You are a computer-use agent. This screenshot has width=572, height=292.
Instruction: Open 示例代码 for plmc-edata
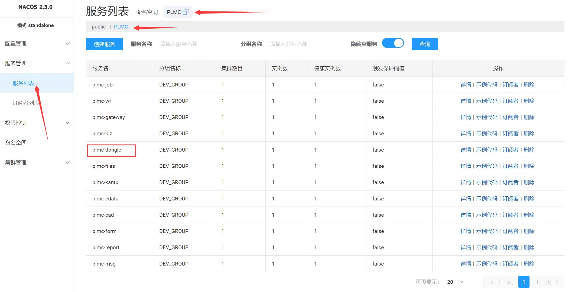coord(487,199)
